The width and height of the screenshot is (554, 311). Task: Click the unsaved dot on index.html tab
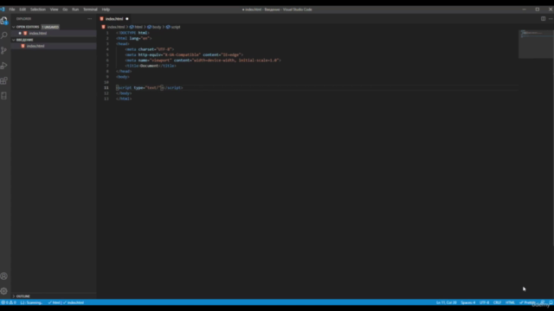[127, 19]
